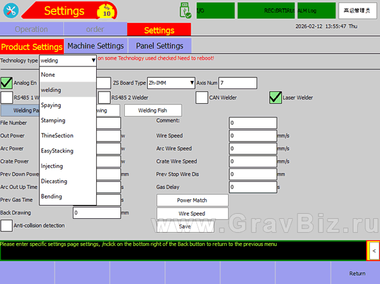Toggle the Analog En checkbox
Viewport: 380px width, 284px height.
coord(6,83)
